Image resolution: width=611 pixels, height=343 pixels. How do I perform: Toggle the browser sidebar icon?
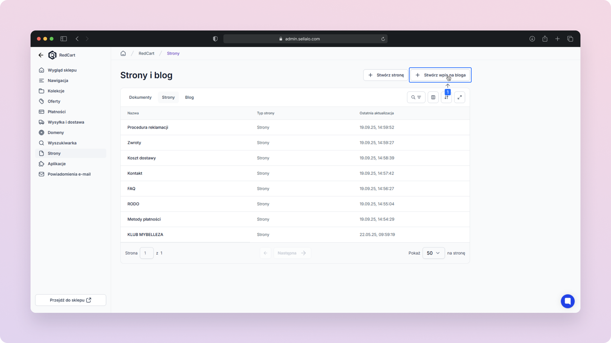pos(64,39)
